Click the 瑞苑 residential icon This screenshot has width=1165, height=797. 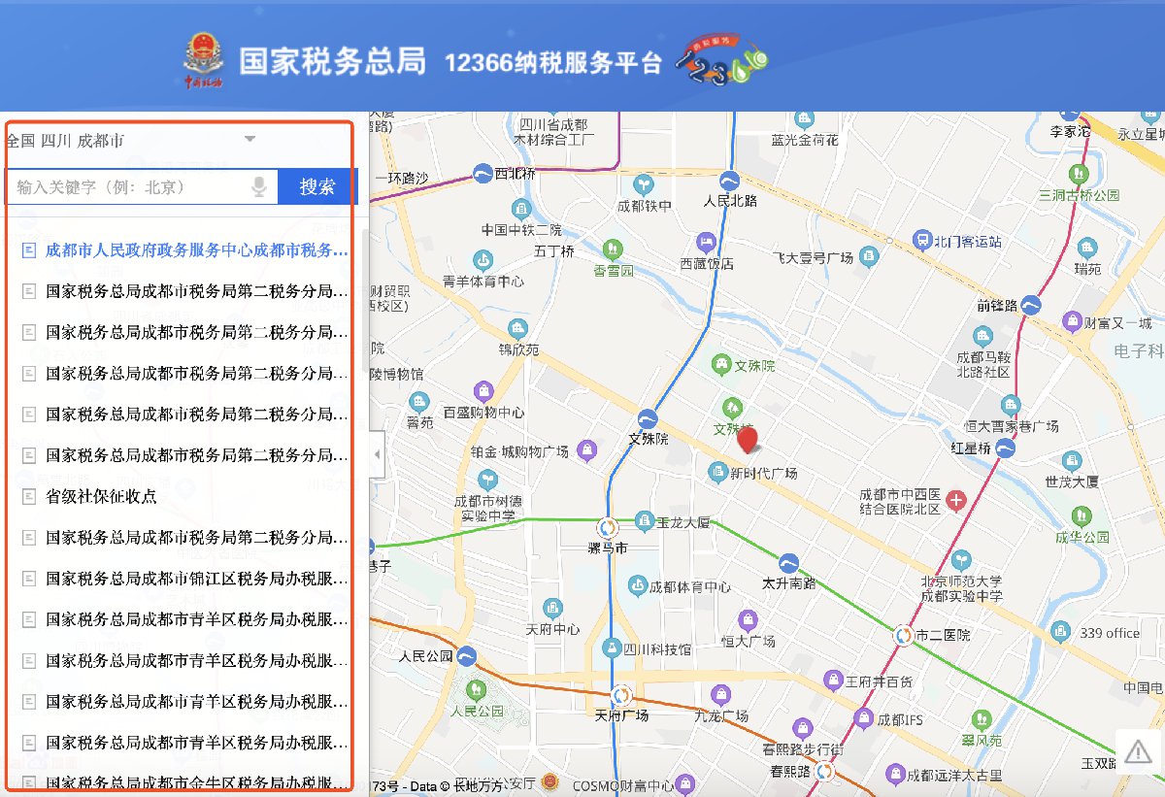coord(1086,248)
